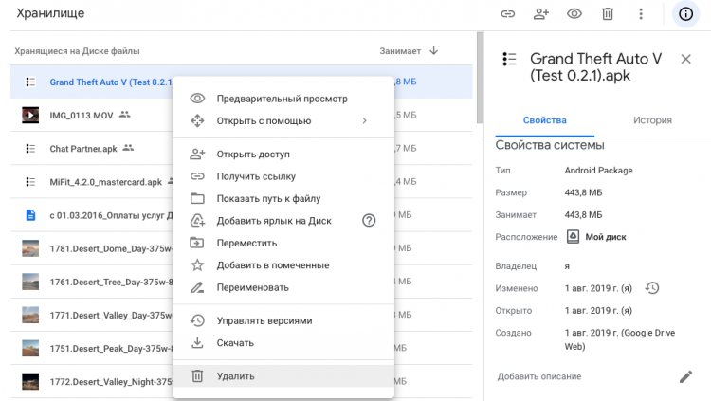Image resolution: width=711 pixels, height=401 pixels.
Task: Click the Хранилище page title
Action: tap(50, 13)
